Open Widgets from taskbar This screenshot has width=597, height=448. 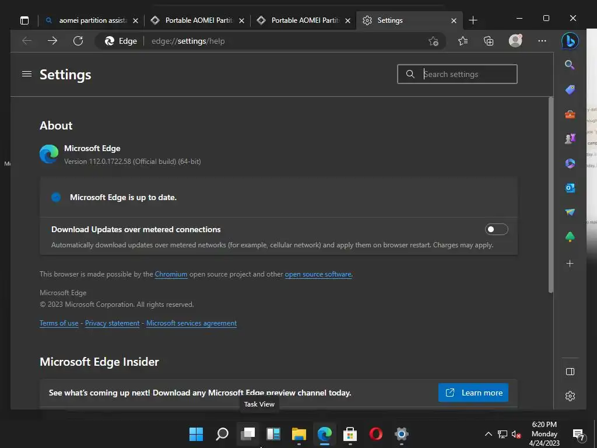pyautogui.click(x=273, y=434)
